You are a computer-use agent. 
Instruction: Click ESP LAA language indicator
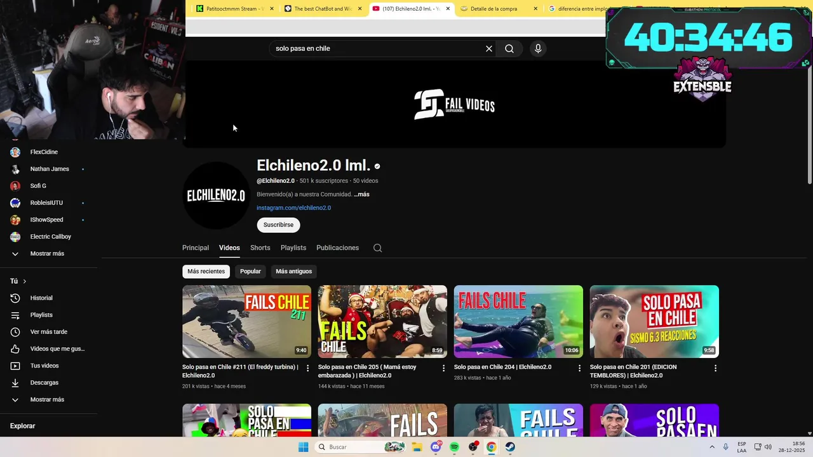click(742, 447)
